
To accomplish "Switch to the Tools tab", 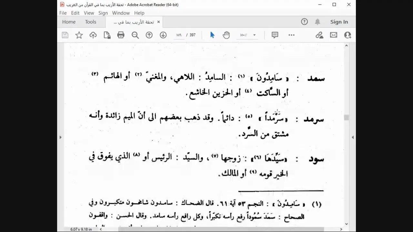I will coord(91,22).
